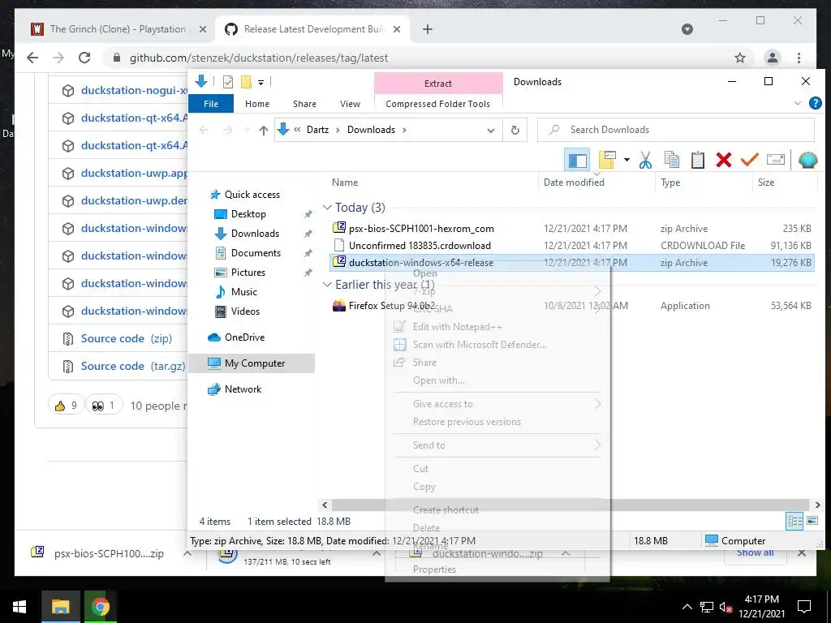Show hidden system tray icons
Viewport: 831px width, 623px height.
click(687, 607)
